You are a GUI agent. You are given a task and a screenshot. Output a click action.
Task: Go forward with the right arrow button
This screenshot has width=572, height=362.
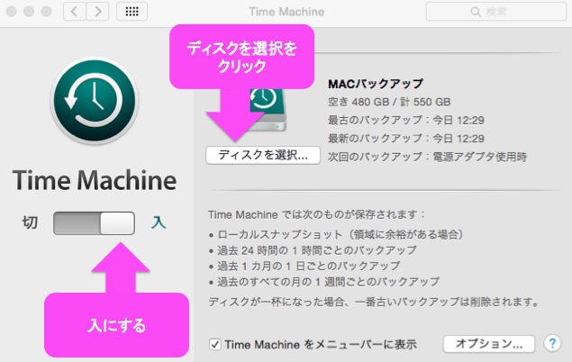pos(97,12)
